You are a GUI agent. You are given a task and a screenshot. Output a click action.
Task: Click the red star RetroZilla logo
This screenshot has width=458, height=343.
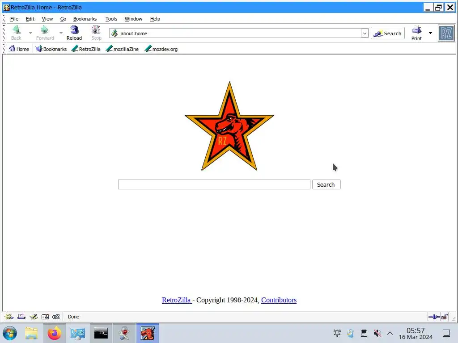(229, 126)
